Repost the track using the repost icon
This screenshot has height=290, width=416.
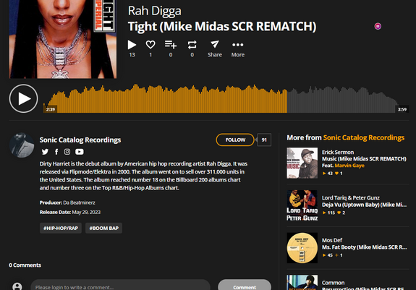192,45
